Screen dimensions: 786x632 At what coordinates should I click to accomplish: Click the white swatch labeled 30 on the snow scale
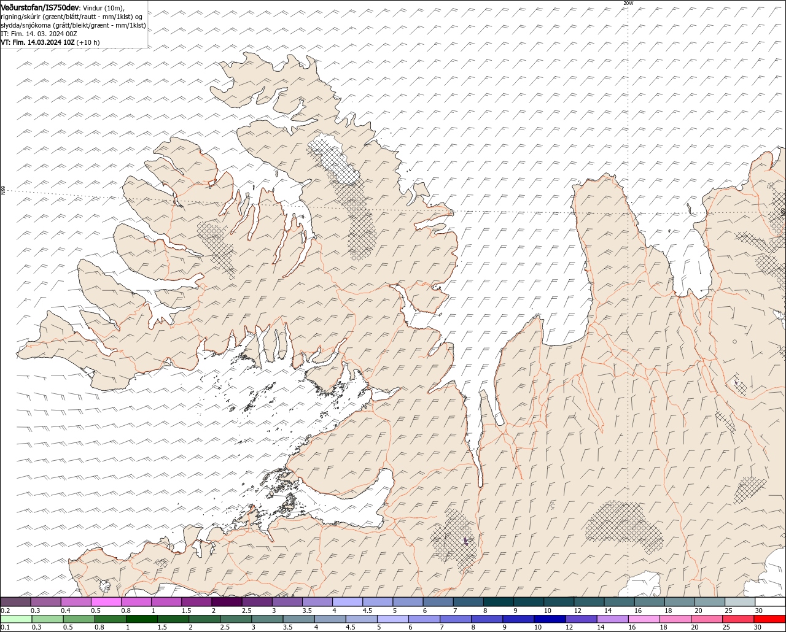coord(771,602)
